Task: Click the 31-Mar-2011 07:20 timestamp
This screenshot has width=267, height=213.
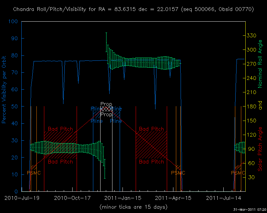Action: [250, 210]
